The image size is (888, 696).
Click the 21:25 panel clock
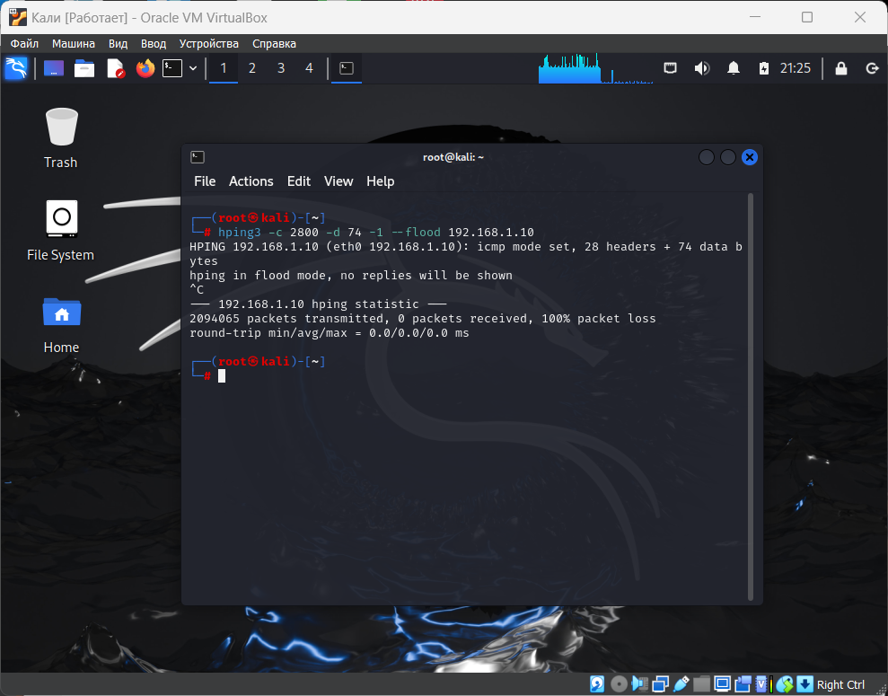pos(796,68)
